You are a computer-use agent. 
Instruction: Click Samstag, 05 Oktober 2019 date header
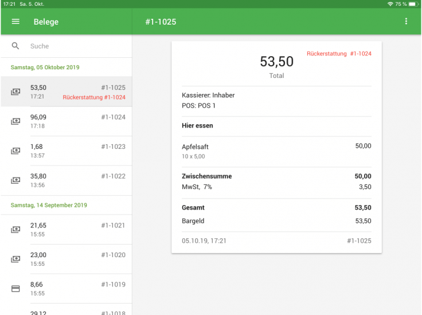pyautogui.click(x=45, y=68)
